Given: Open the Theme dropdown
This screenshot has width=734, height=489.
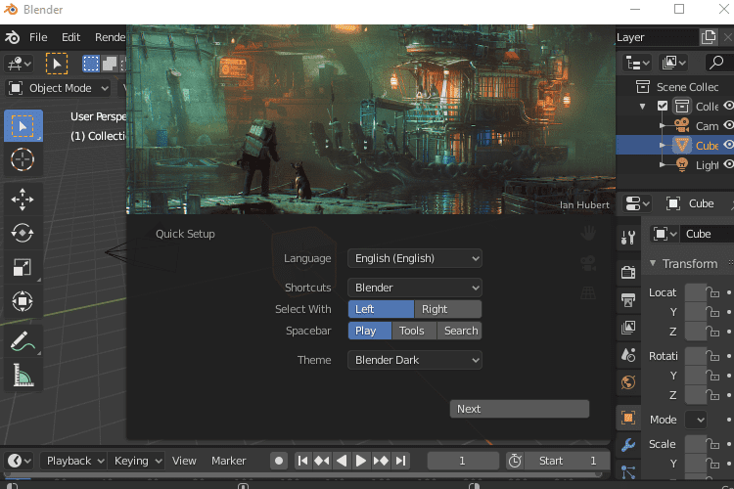Looking at the screenshot, I should pyautogui.click(x=415, y=360).
